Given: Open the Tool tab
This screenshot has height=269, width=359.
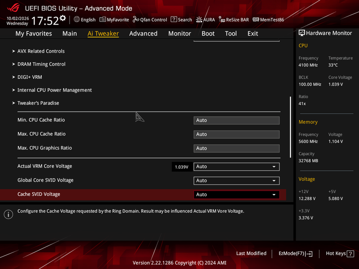Looking at the screenshot, I should click(x=231, y=34).
